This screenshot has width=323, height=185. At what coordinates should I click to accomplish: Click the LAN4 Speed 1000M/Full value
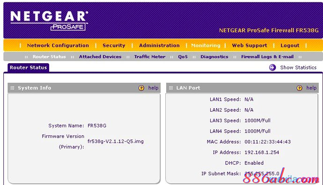click(257, 131)
